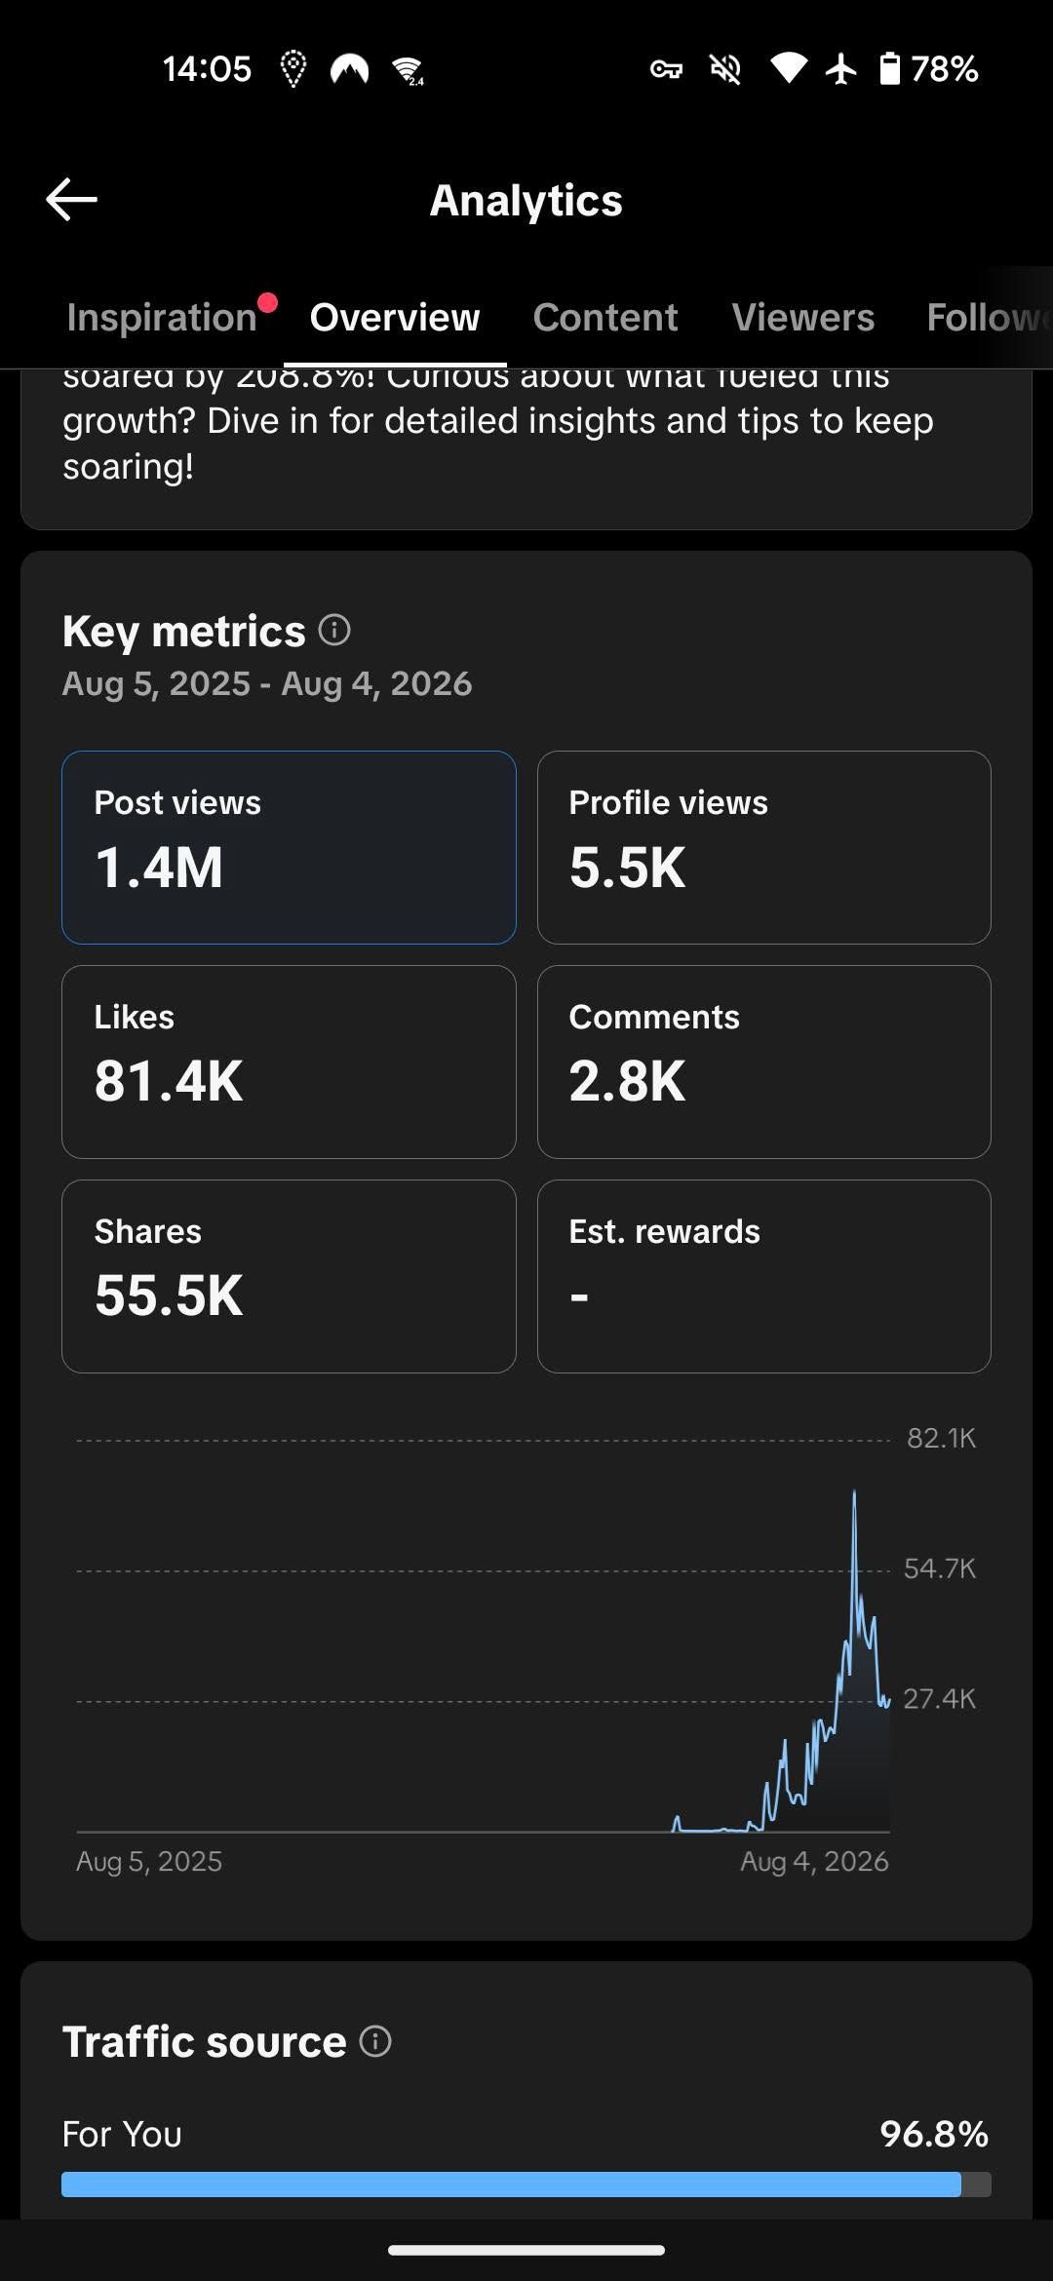Viewport: 1053px width, 2281px height.
Task: Select the Shares metric card
Action: point(289,1276)
